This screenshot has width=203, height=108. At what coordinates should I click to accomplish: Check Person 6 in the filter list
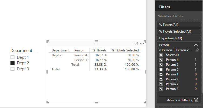[161, 69]
